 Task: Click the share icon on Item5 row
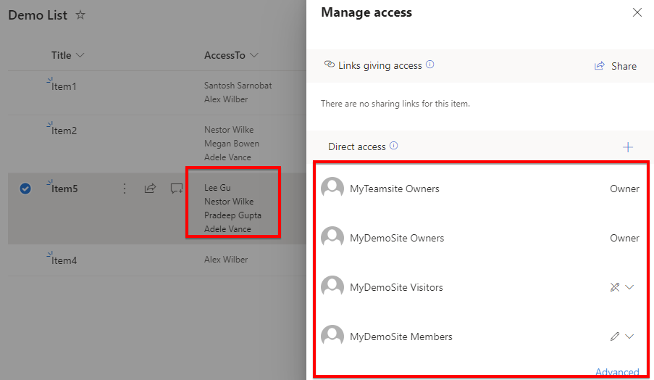click(150, 189)
